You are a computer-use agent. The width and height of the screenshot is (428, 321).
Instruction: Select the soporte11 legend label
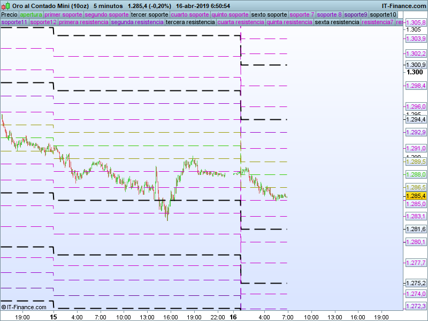[x=14, y=22]
